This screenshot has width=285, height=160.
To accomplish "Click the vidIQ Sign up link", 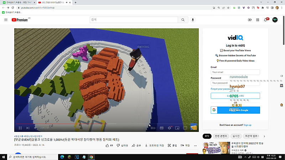I will [247, 125].
